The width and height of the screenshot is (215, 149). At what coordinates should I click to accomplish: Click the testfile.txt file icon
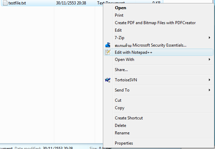[5, 3]
